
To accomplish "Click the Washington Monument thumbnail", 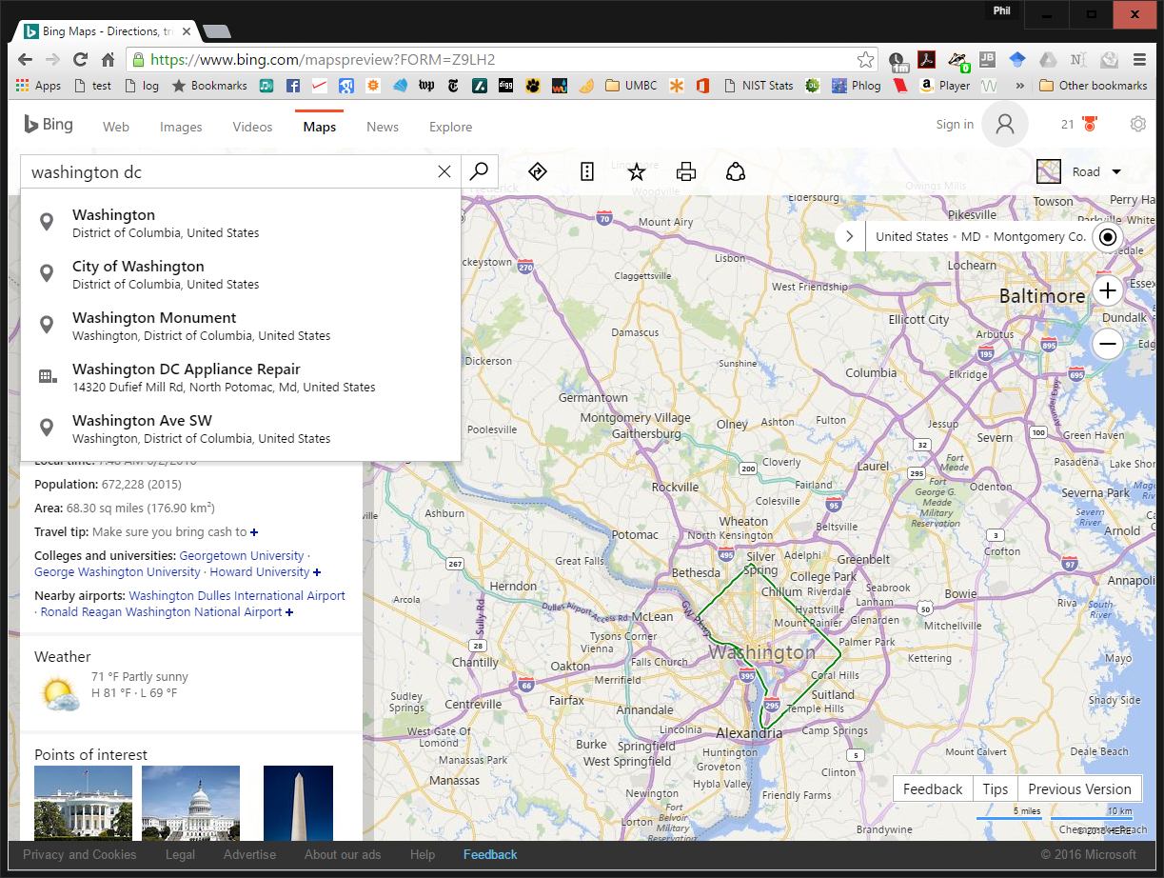I will point(299,802).
